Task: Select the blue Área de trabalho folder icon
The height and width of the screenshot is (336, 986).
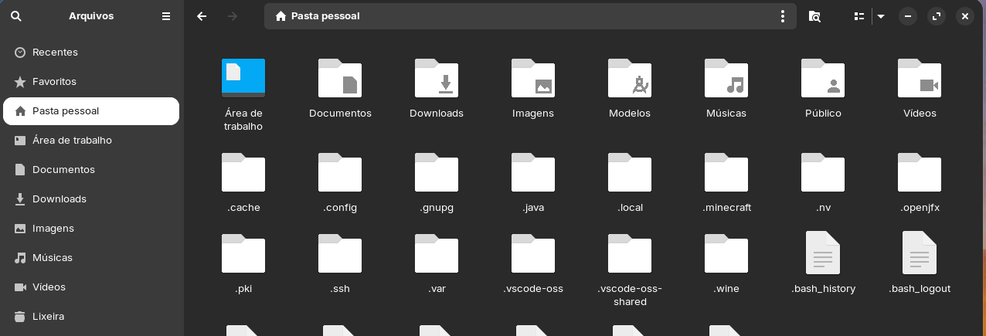Action: (x=243, y=78)
